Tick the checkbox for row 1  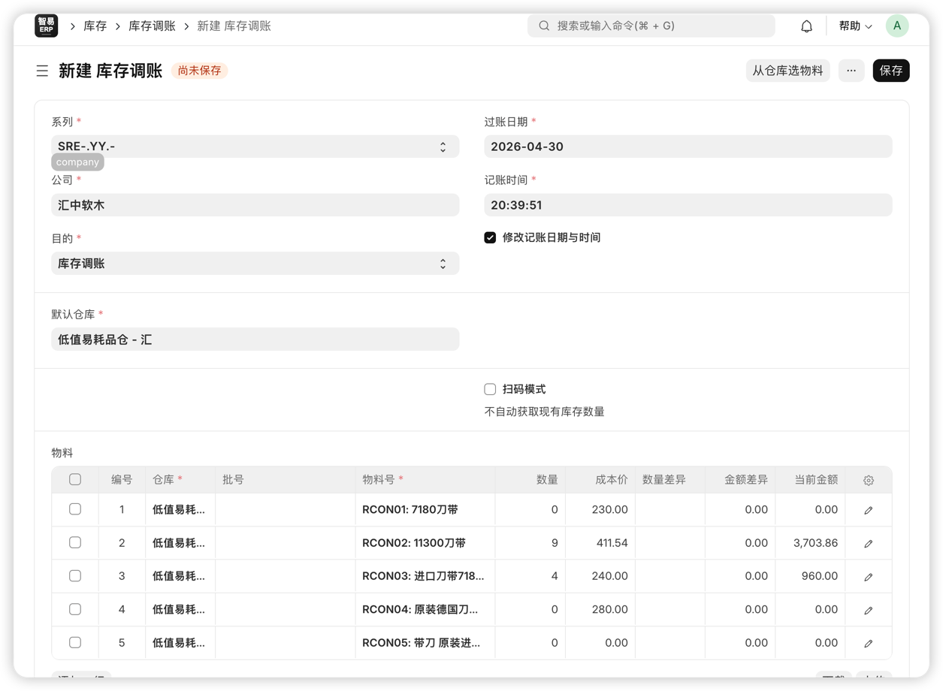coord(75,509)
